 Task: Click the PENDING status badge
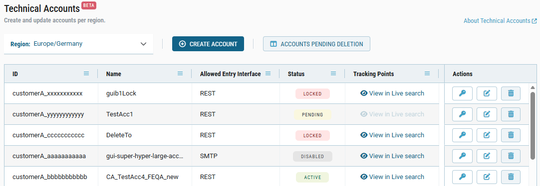pos(312,114)
